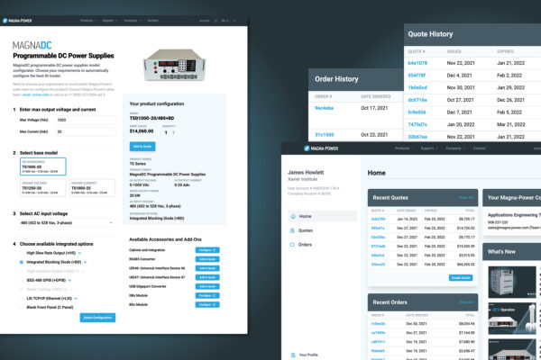Open quote 7475d7c in Quote History
This screenshot has width=541, height=360.
click(x=417, y=124)
